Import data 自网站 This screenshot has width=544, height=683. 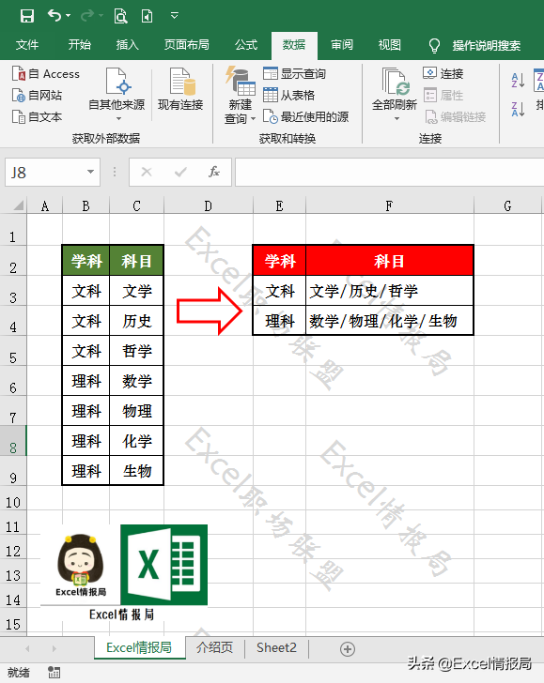(x=37, y=96)
